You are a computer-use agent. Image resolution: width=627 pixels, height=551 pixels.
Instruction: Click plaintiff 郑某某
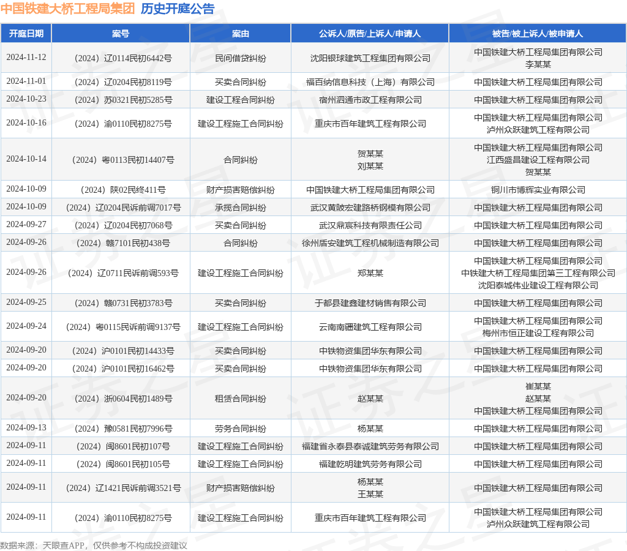coord(370,273)
